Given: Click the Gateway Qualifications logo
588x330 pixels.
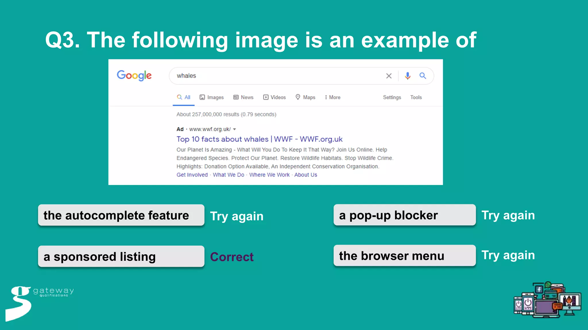Looking at the screenshot, I should point(39,302).
